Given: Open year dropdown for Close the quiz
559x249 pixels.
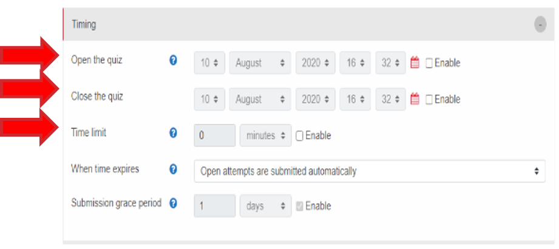Looking at the screenshot, I should [x=316, y=99].
